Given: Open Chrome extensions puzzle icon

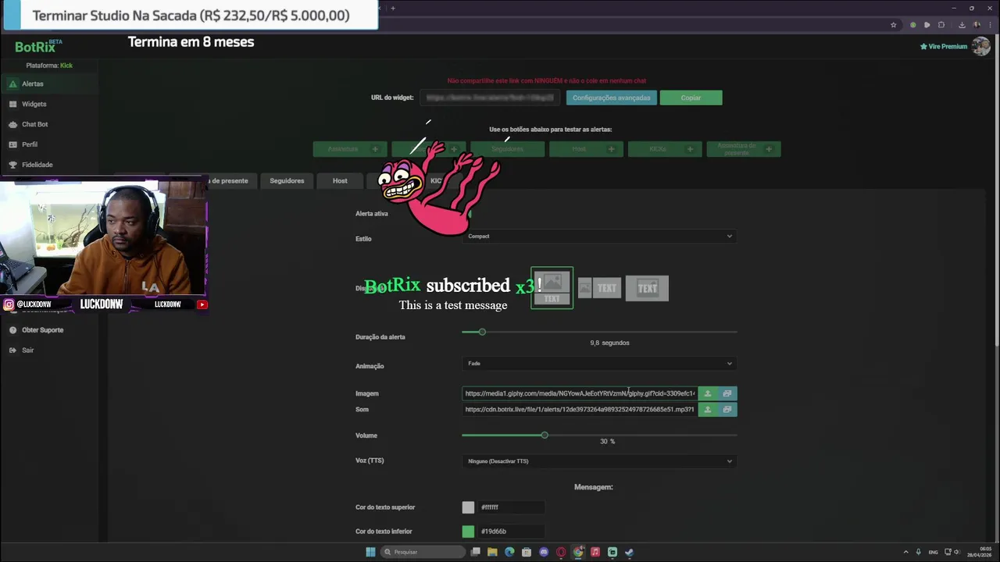Looking at the screenshot, I should click(941, 25).
